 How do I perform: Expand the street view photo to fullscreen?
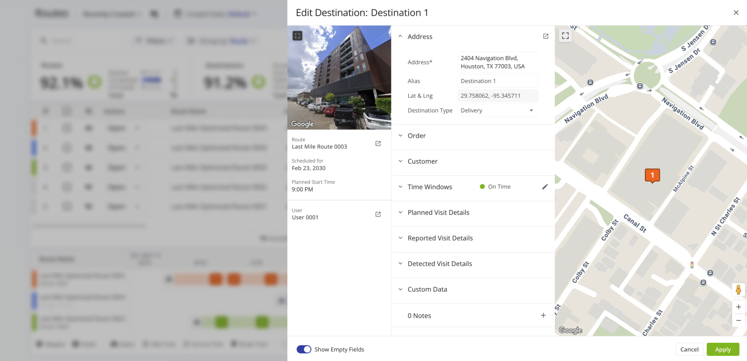pyautogui.click(x=297, y=36)
